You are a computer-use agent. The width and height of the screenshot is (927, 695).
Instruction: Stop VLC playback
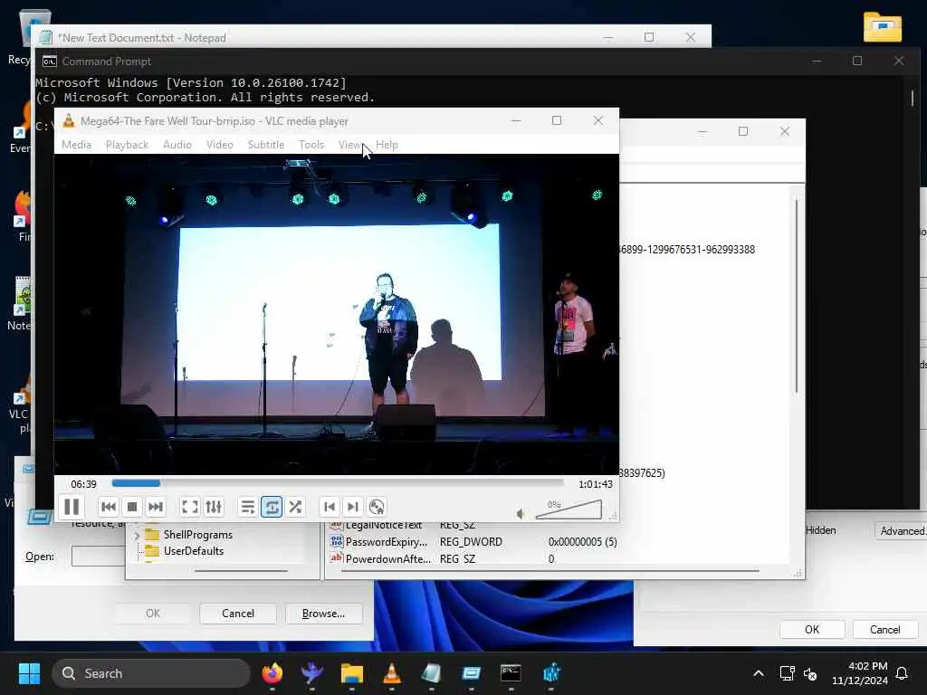132,507
